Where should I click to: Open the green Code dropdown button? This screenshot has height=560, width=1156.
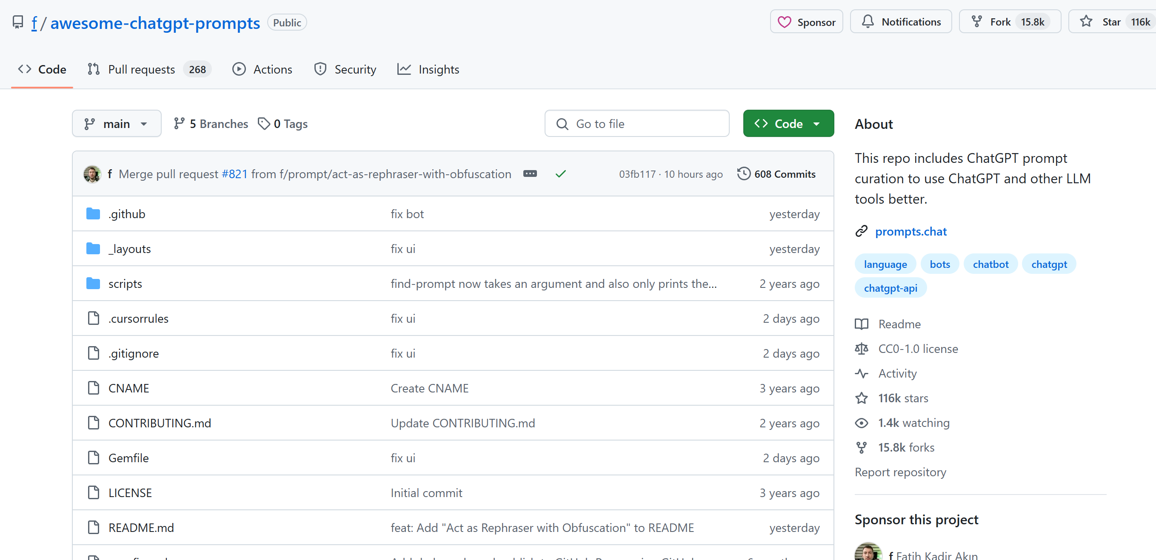[x=788, y=124]
